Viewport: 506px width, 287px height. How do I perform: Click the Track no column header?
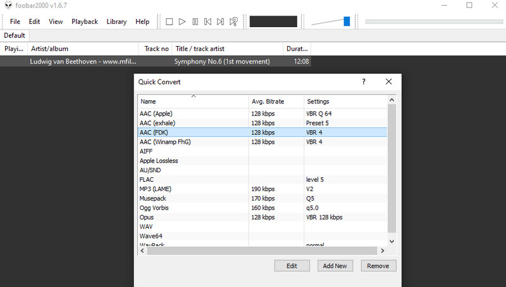point(156,49)
